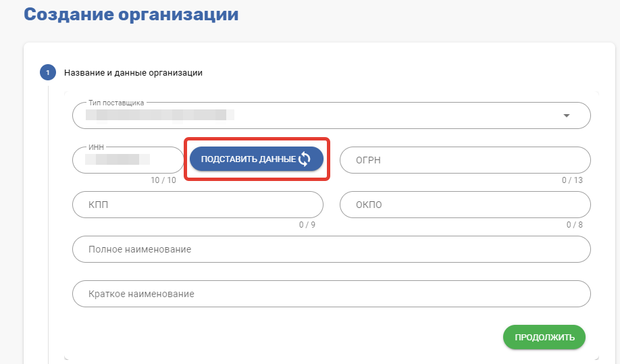The width and height of the screenshot is (620, 364).
Task: Click the ОКПО text field
Action: point(465,205)
